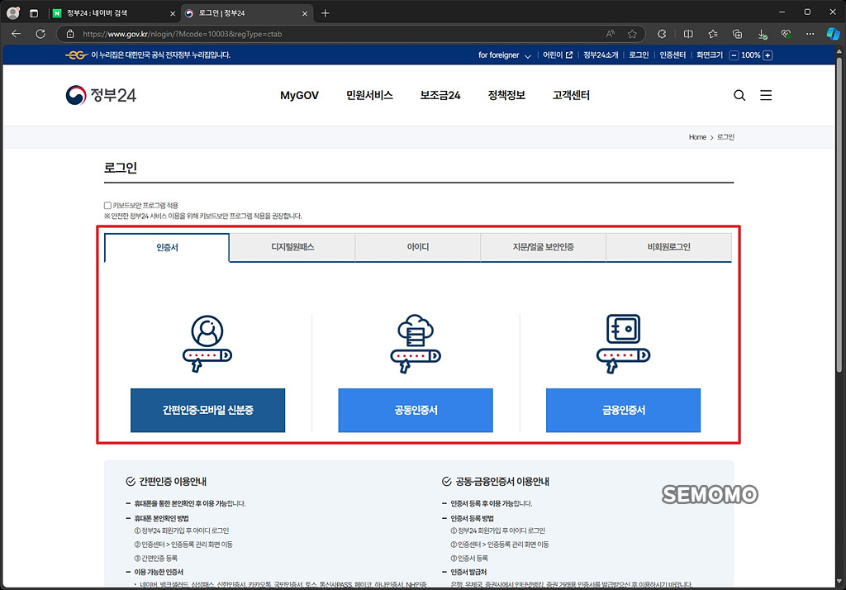Image resolution: width=846 pixels, height=590 pixels.
Task: Switch to 지문/얼굴 보안인증 tab
Action: 544,247
